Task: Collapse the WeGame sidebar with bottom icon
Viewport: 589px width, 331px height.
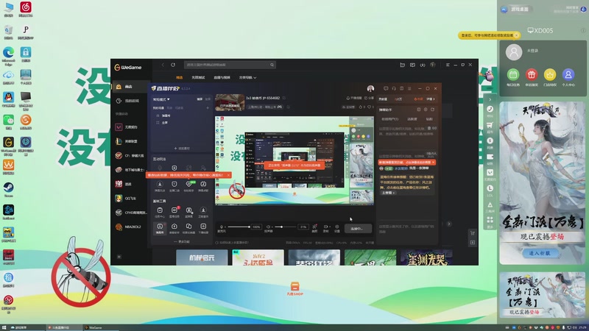Action: (x=119, y=257)
